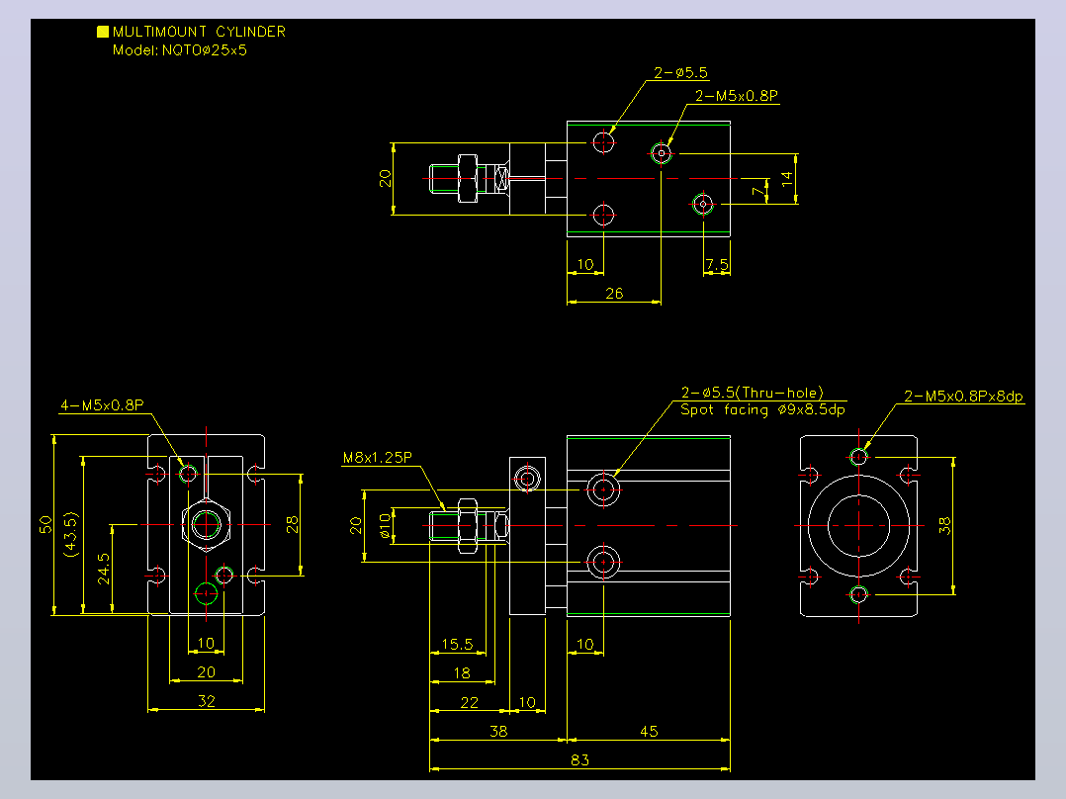This screenshot has width=1066, height=799.
Task: Click the '15.5' dimension value
Action: click(x=457, y=644)
